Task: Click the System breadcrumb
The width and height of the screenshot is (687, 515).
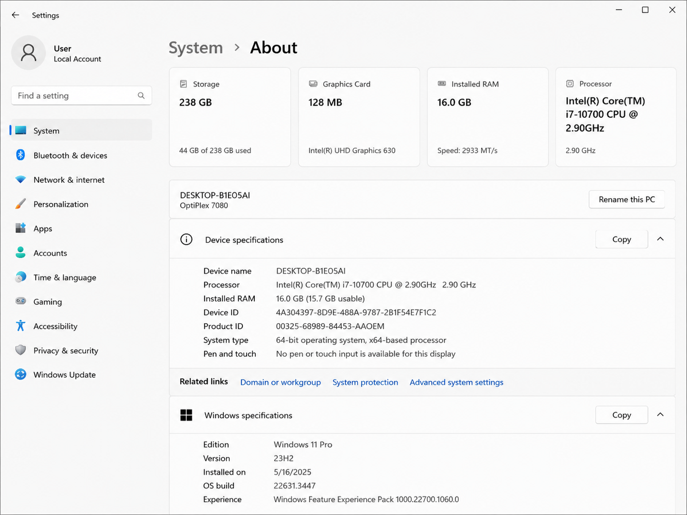Action: 195,48
